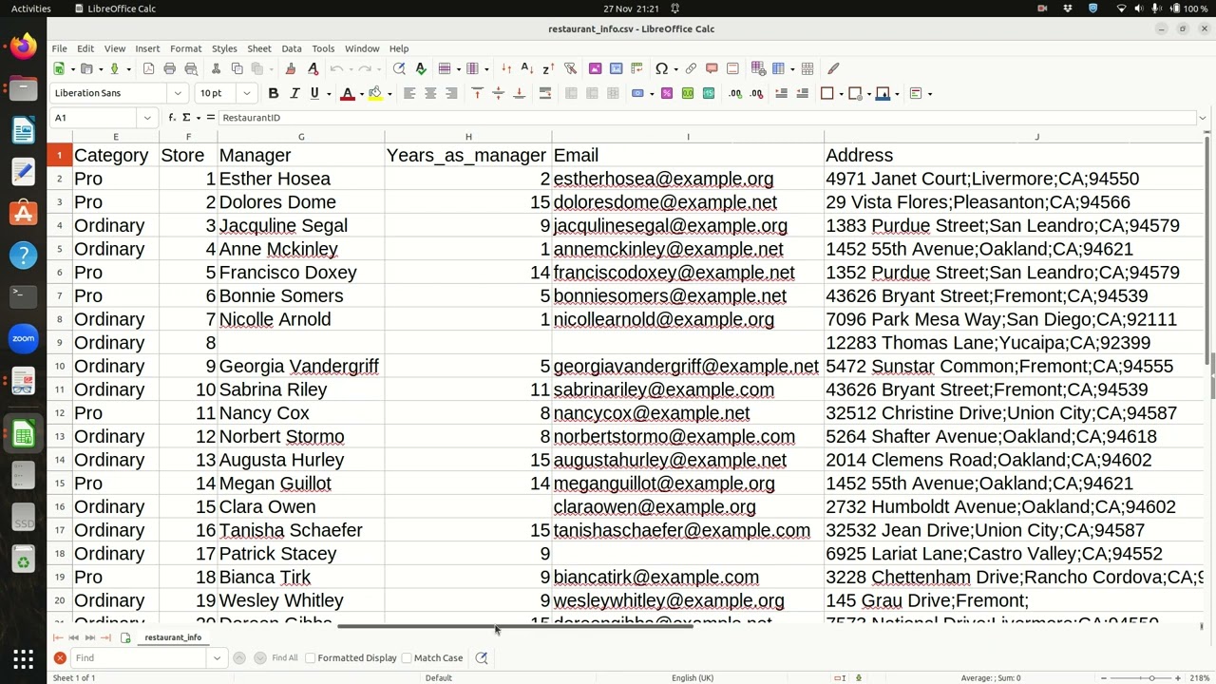
Task: Click Increase Indent icon
Action: click(781, 93)
